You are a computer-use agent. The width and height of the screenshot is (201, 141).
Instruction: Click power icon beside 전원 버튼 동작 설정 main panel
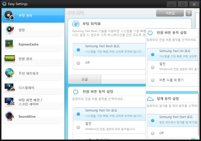76,92
